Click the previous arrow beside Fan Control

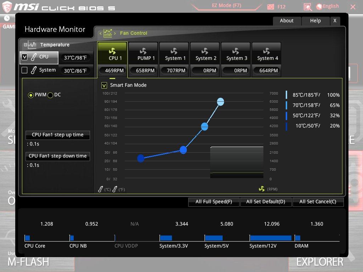click(x=100, y=34)
